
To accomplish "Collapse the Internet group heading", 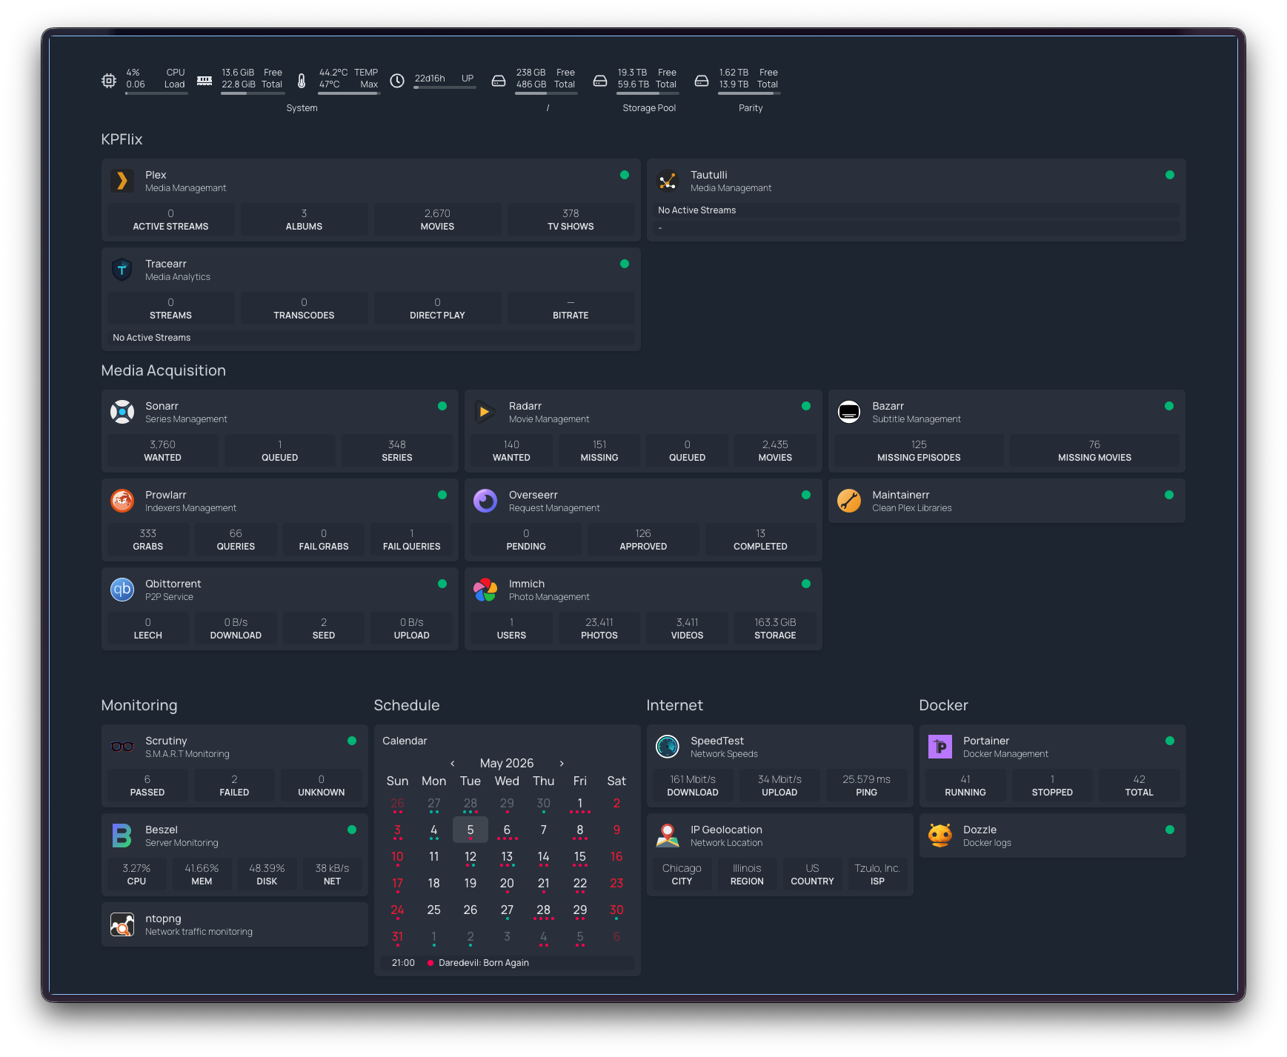I will pyautogui.click(x=674, y=705).
